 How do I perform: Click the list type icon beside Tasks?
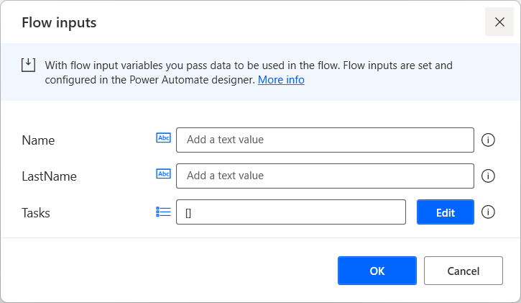point(163,212)
